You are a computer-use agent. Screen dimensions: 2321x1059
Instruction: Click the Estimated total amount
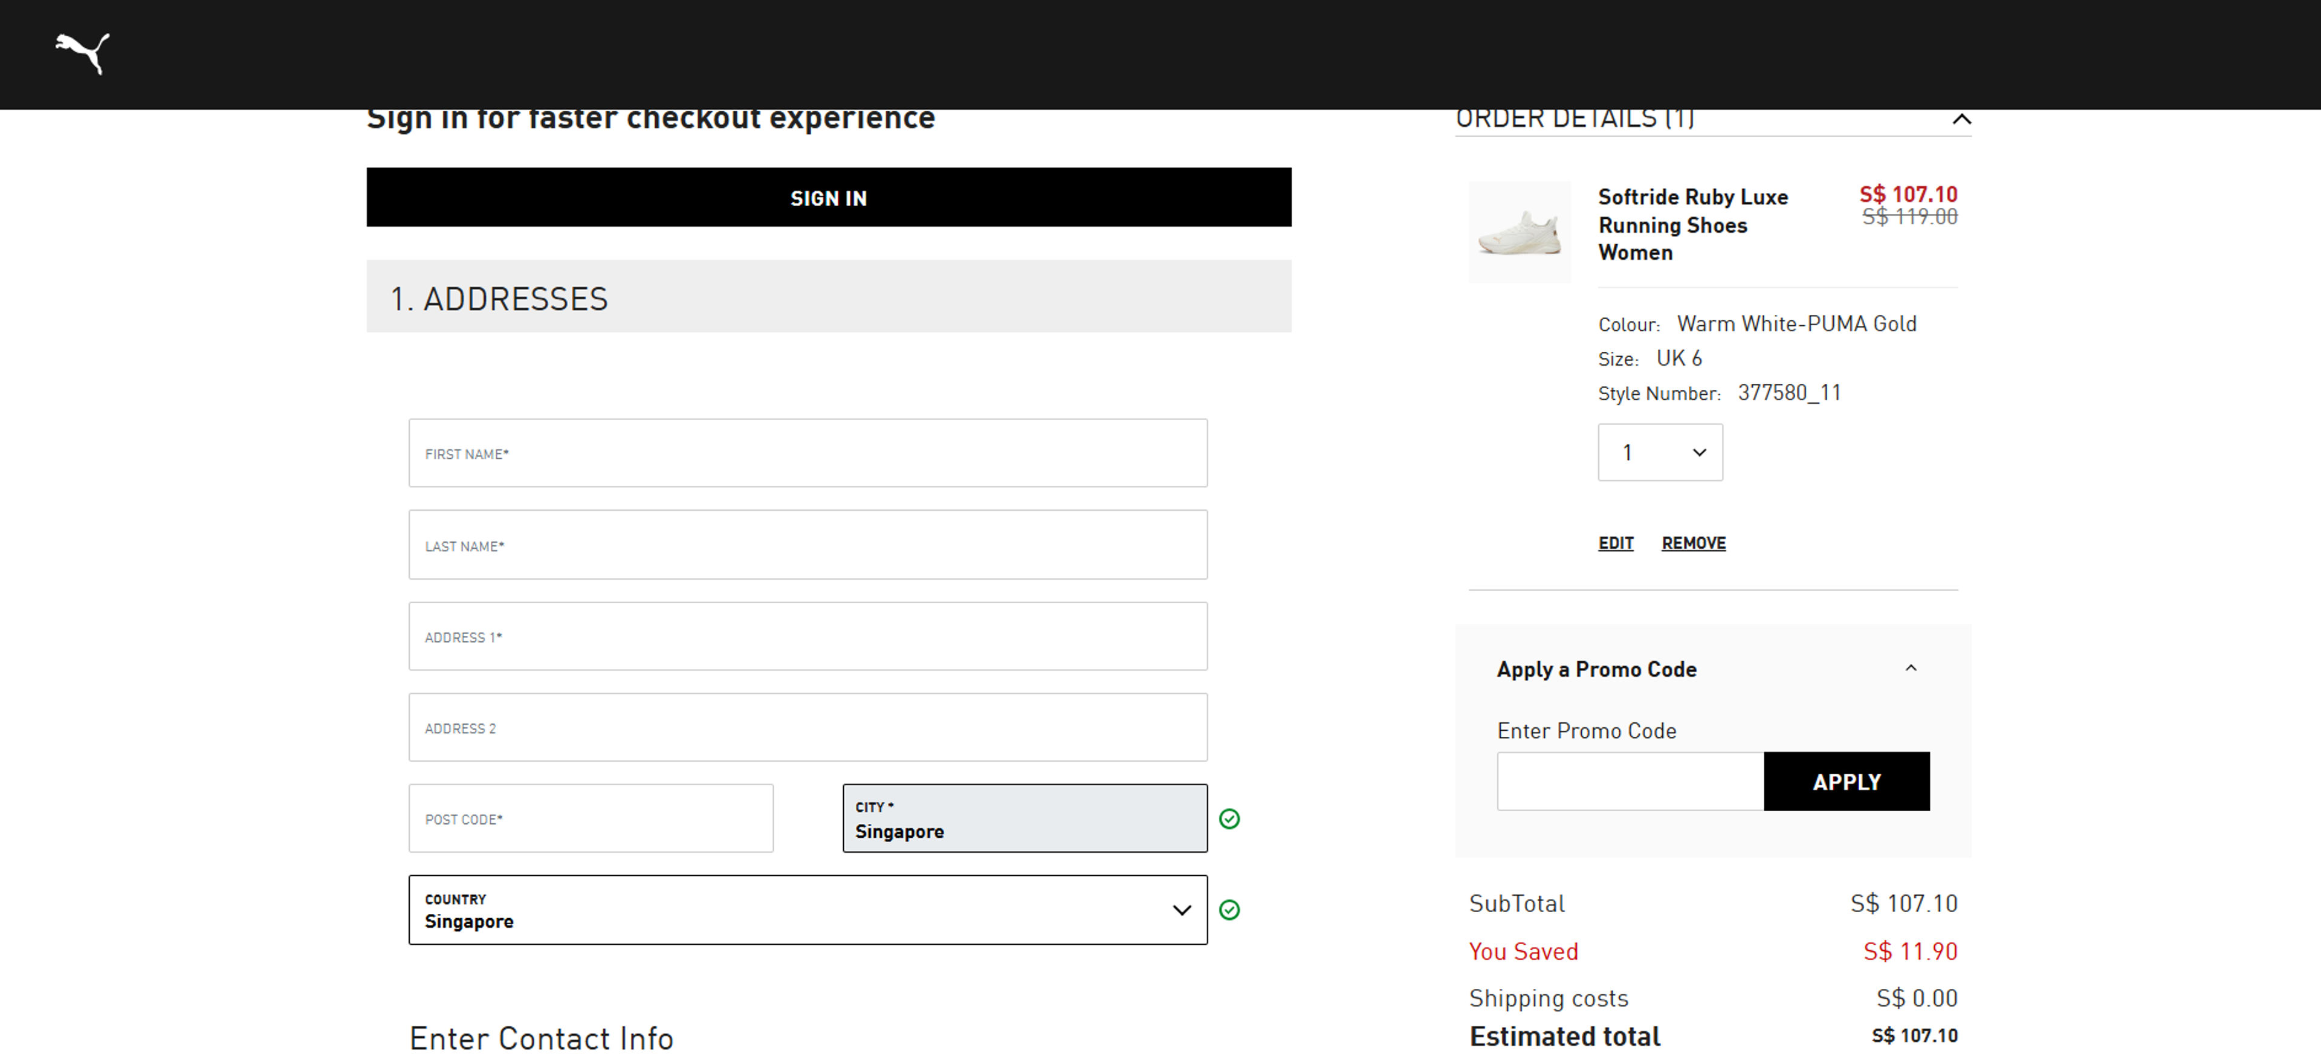(x=1915, y=1035)
